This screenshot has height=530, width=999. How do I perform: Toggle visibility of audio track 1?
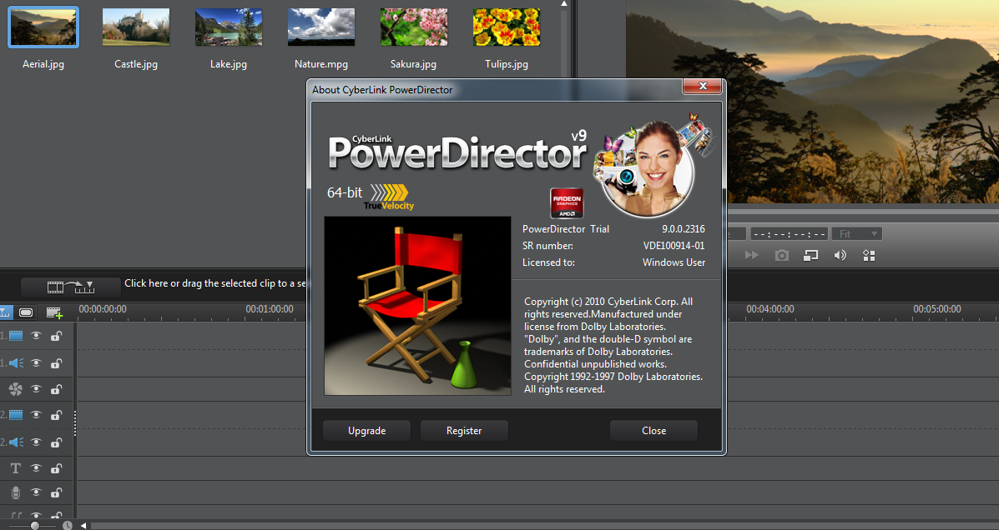(x=37, y=363)
